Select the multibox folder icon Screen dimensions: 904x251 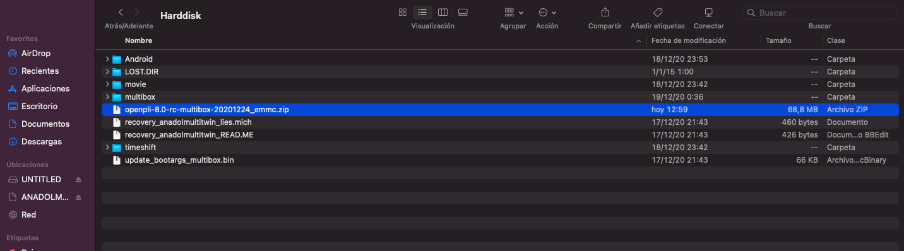[x=117, y=96]
